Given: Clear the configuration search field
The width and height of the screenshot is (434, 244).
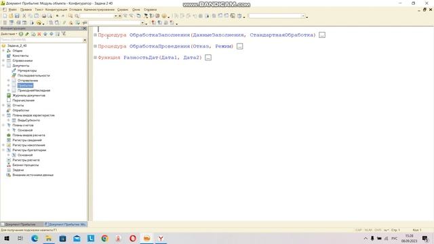Looking at the screenshot, I should coord(85,40).
